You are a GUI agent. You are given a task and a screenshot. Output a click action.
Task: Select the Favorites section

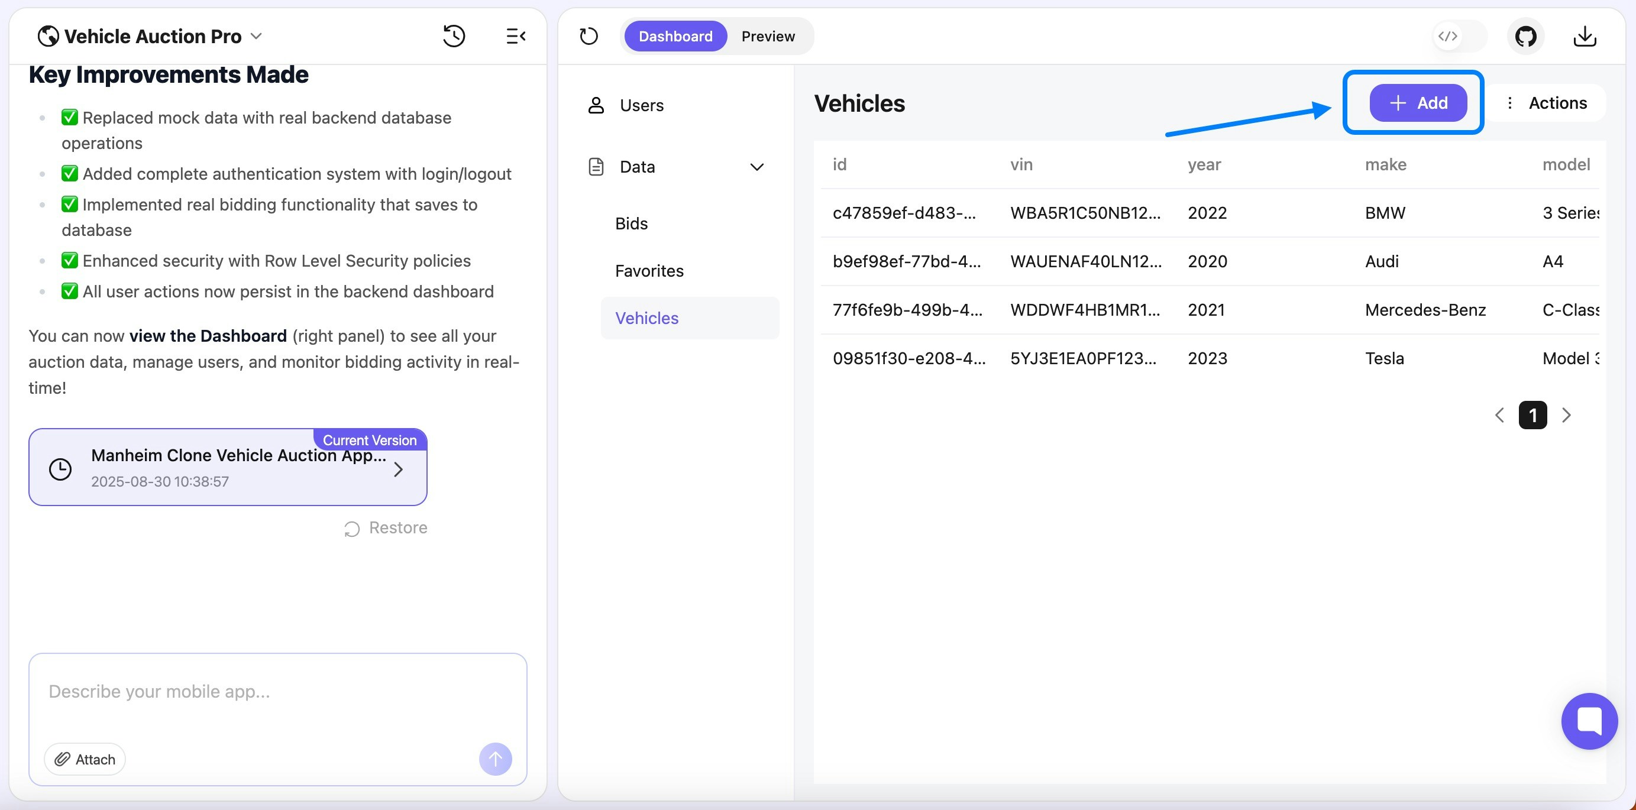(649, 270)
